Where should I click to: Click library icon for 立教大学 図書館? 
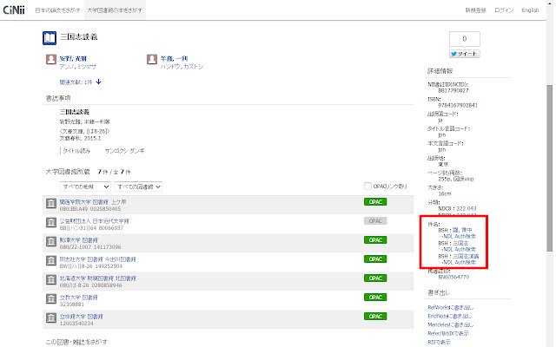pyautogui.click(x=51, y=298)
